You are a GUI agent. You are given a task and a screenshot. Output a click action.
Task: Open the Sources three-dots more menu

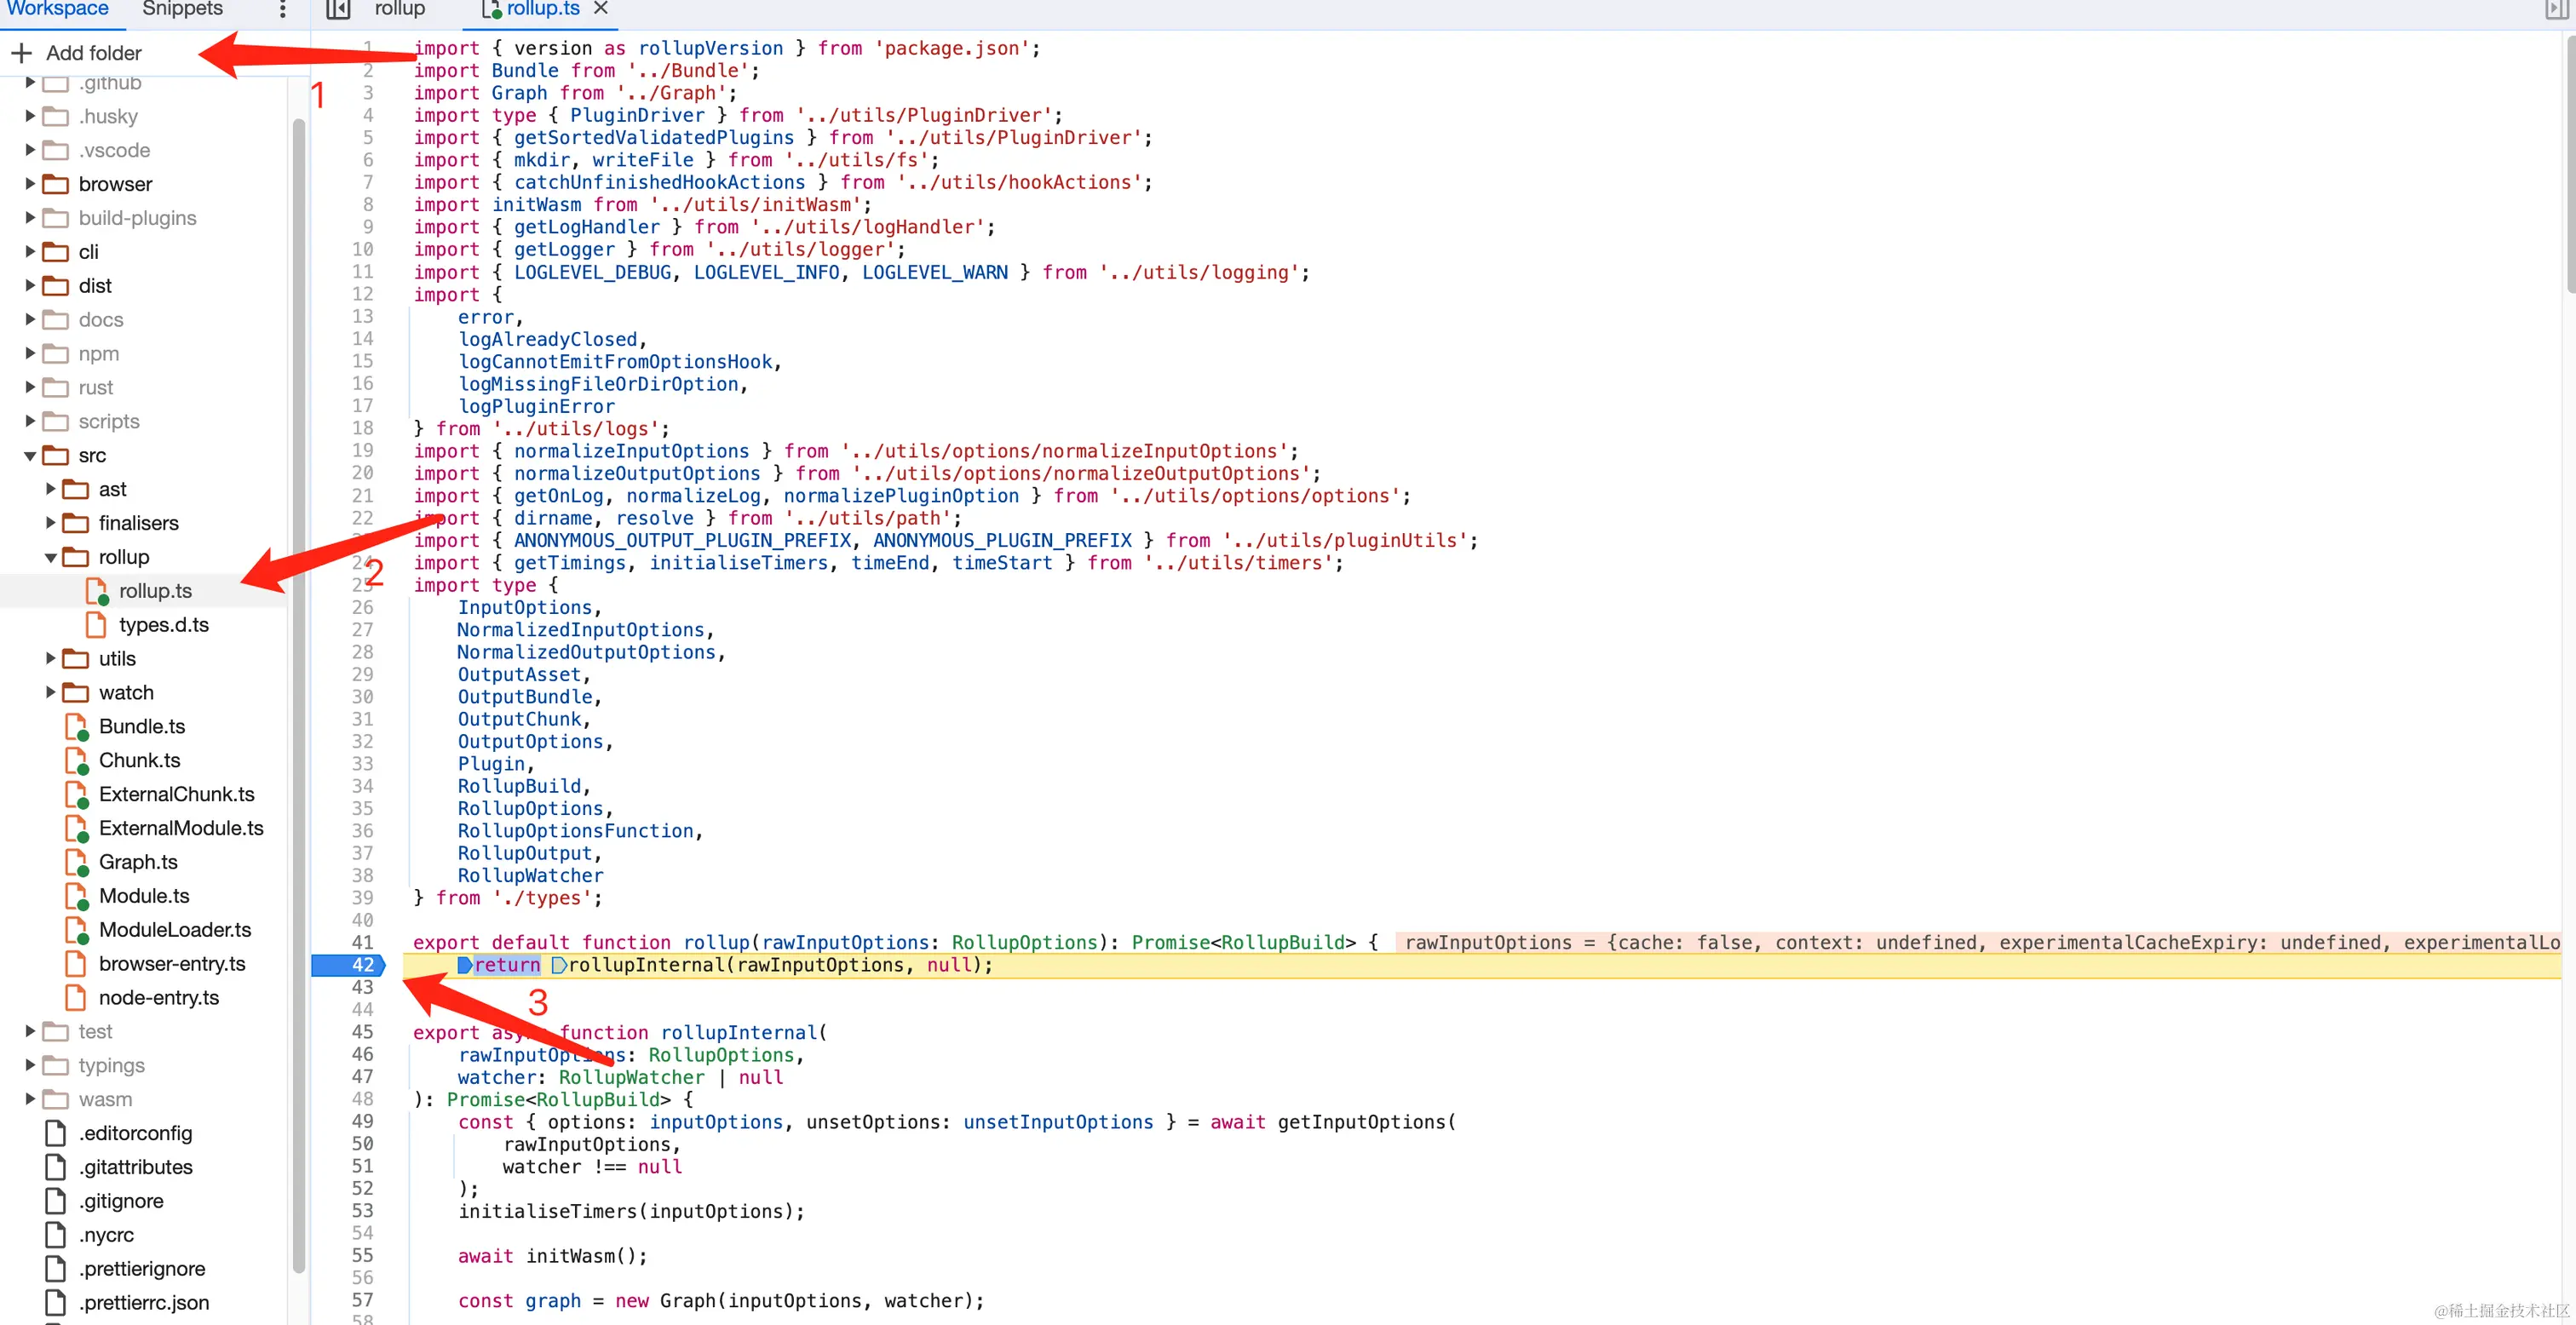point(283,10)
